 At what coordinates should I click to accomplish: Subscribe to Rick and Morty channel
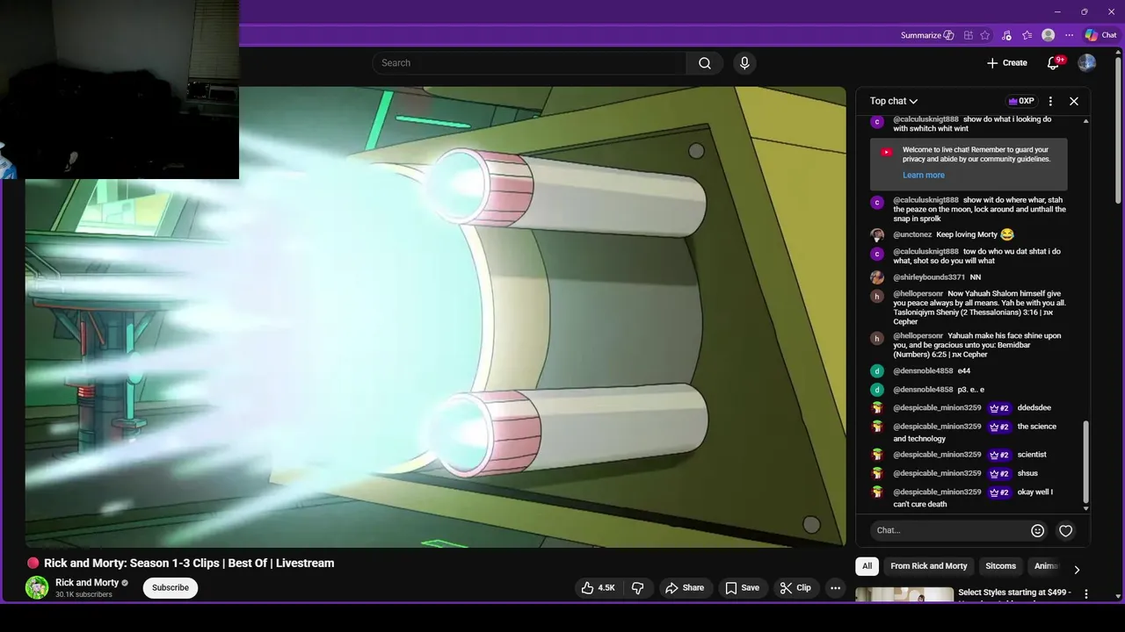(171, 588)
